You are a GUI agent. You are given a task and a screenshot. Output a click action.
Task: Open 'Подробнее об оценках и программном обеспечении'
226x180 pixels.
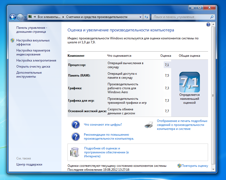click(x=106, y=152)
